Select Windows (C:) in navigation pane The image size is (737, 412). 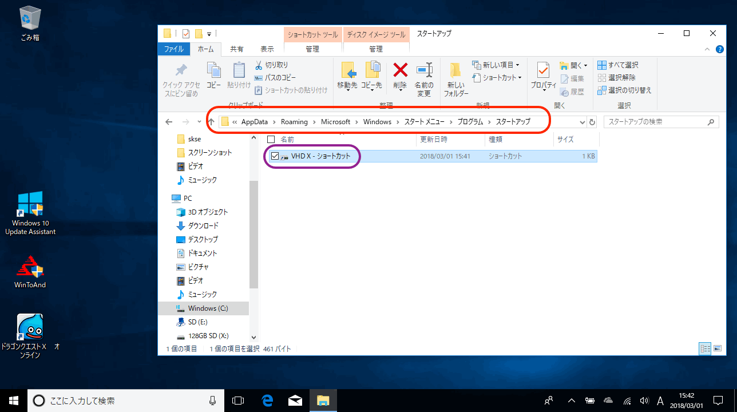[208, 308]
